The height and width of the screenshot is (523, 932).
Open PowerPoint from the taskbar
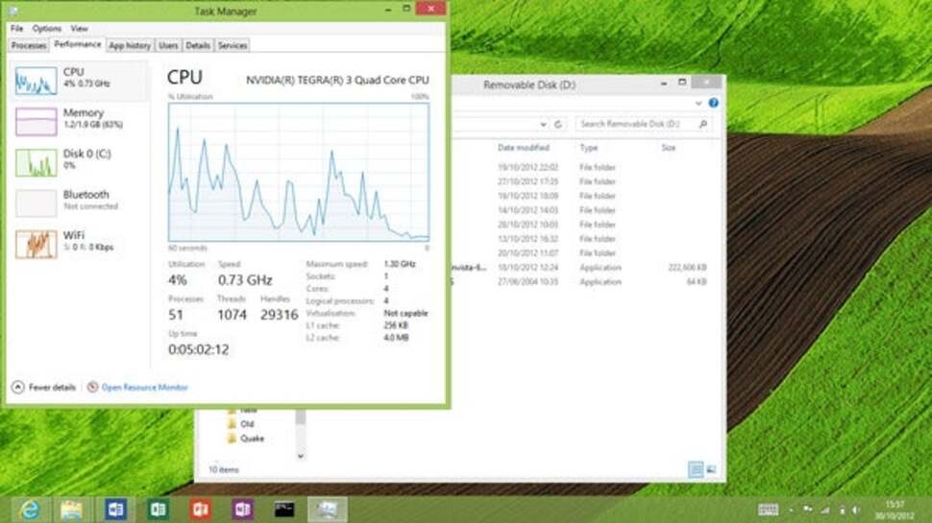(x=200, y=510)
